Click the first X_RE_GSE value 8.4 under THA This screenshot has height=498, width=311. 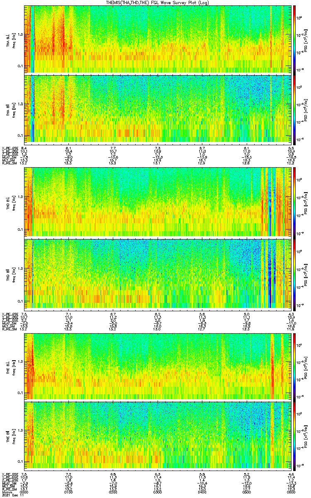point(24,148)
